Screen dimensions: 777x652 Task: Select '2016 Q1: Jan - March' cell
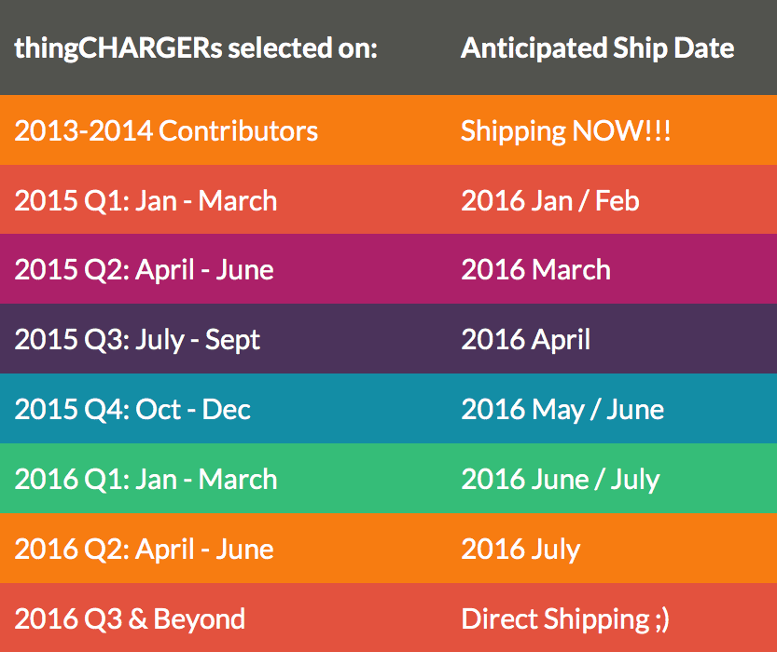tap(146, 480)
